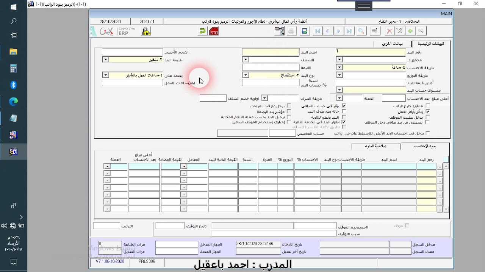
Task: Open 'طريقة الصرف' dropdown
Action: coord(264,98)
